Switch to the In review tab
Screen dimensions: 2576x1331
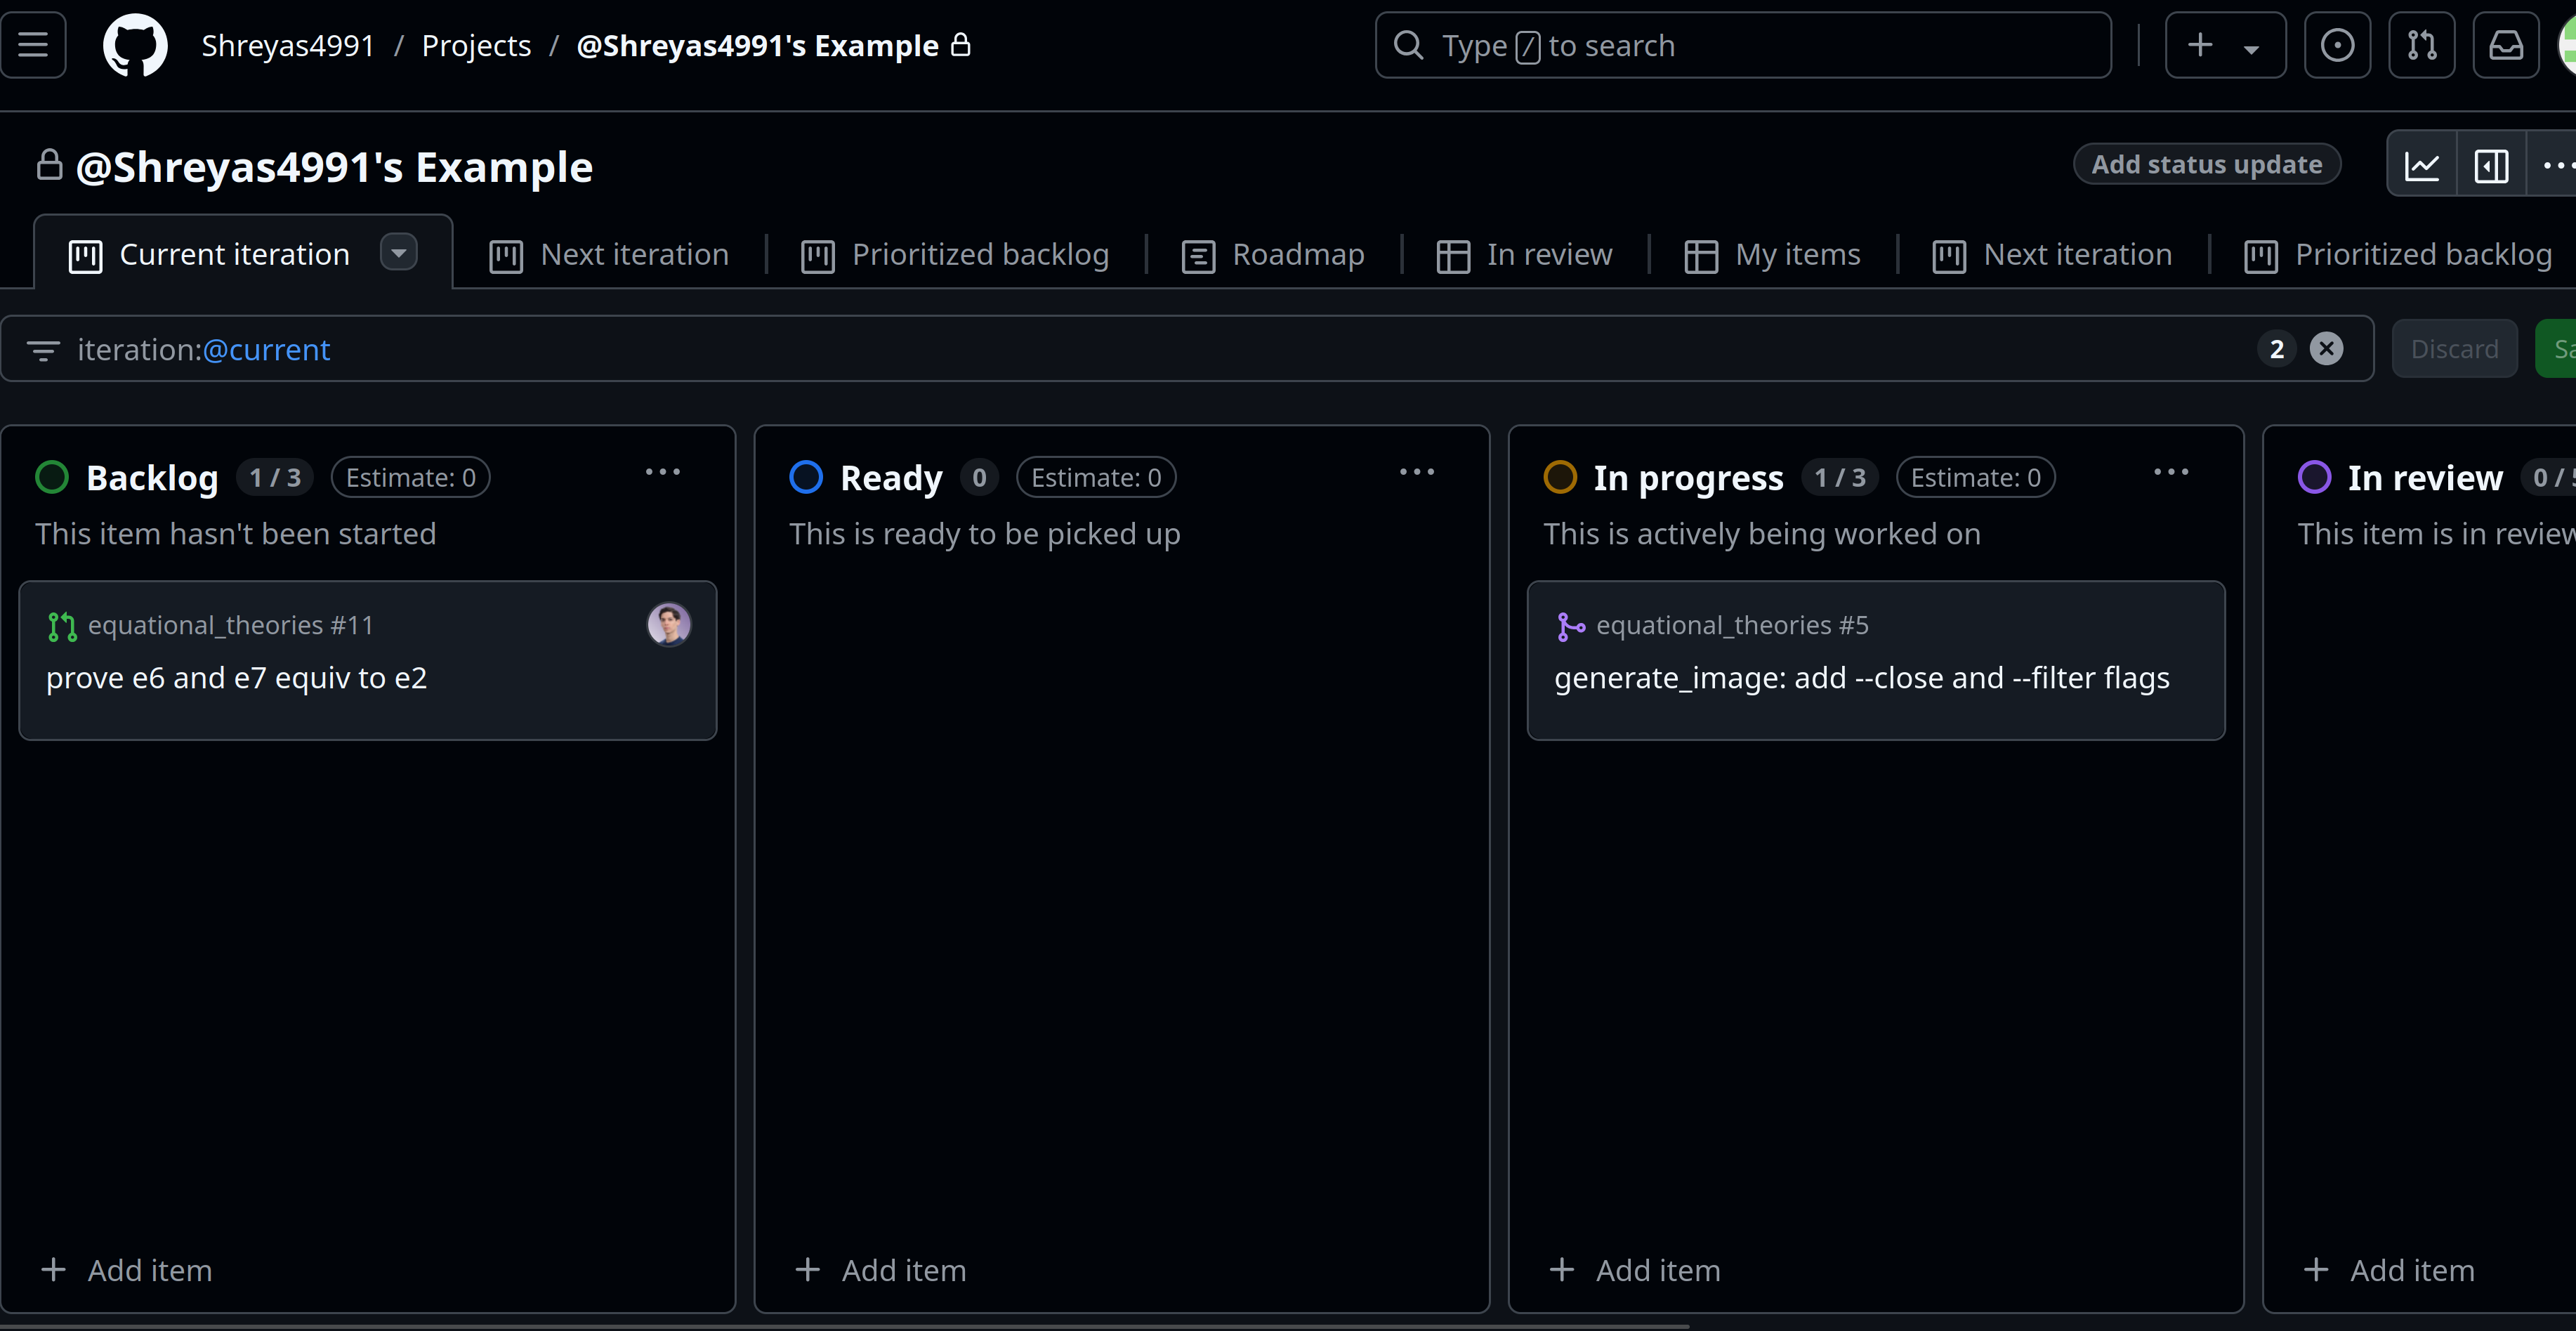coord(1525,255)
